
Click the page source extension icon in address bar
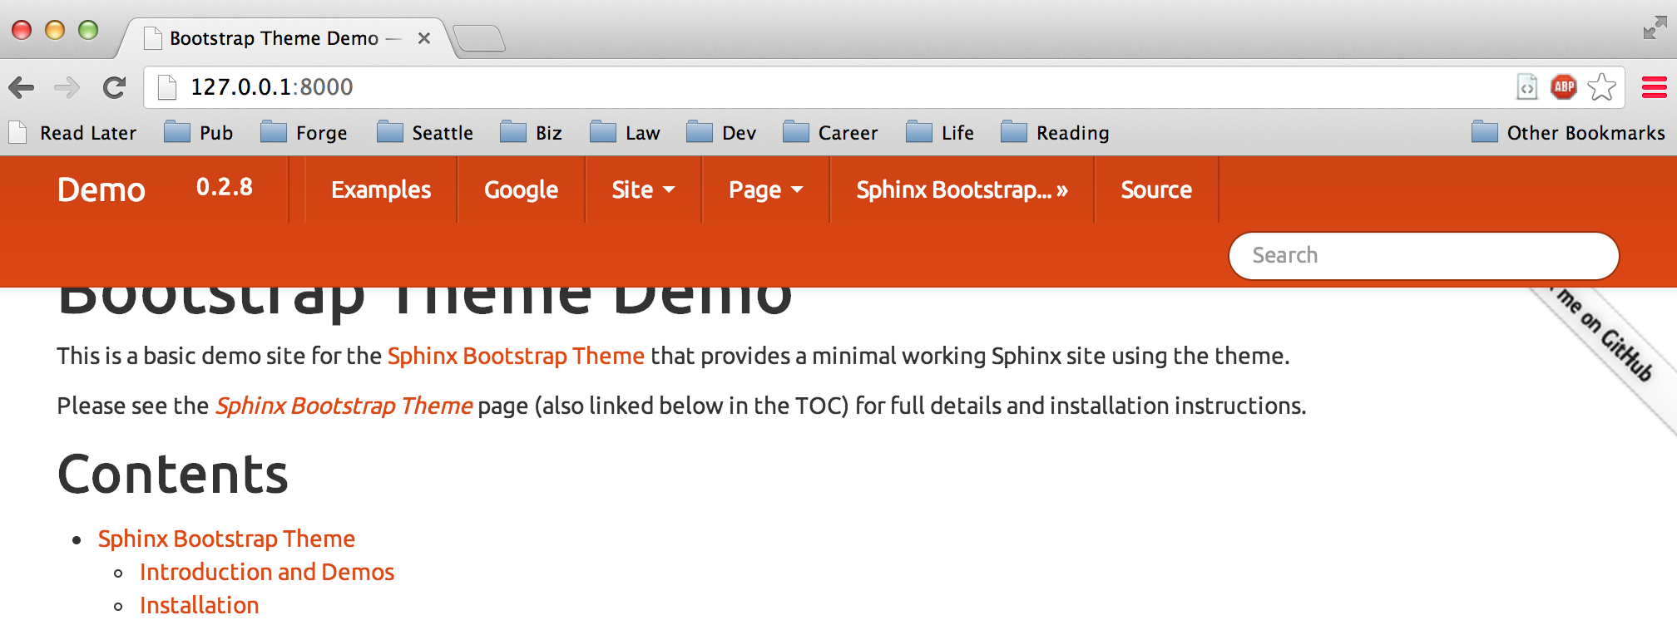coord(1527,86)
